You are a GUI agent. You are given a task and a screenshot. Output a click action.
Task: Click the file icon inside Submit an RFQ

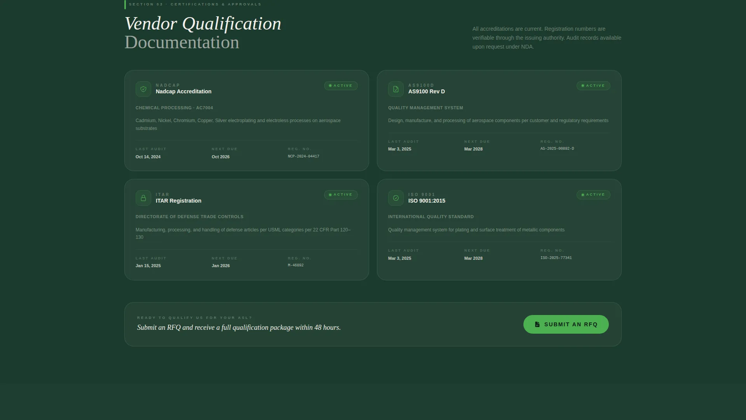[x=537, y=324]
